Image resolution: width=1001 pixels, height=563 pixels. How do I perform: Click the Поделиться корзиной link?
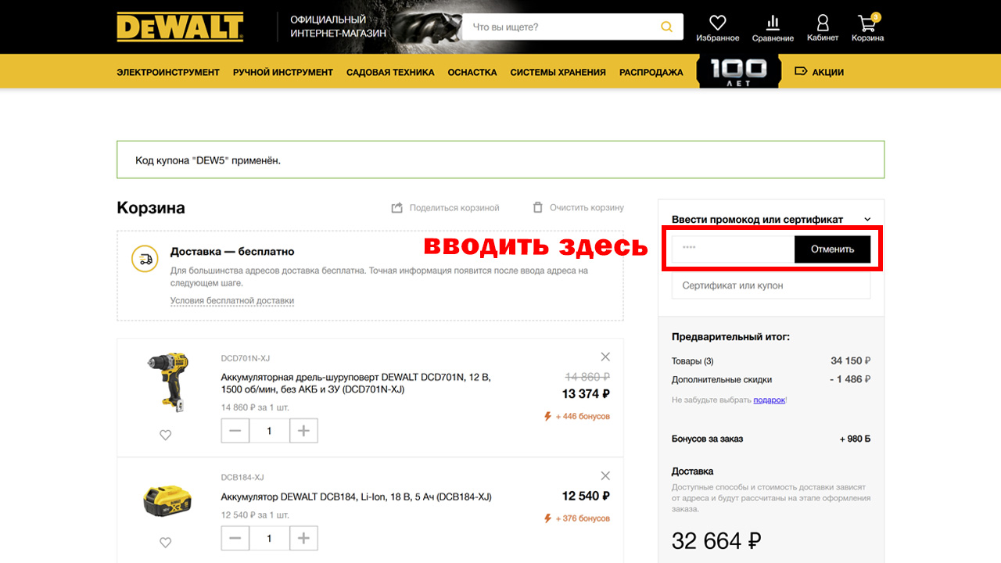454,208
